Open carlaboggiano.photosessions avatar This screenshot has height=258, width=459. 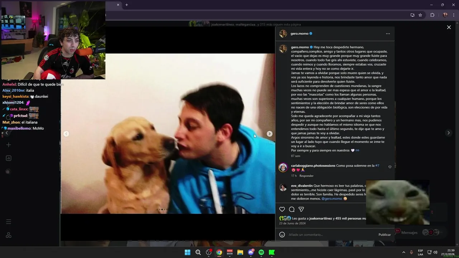point(283,167)
